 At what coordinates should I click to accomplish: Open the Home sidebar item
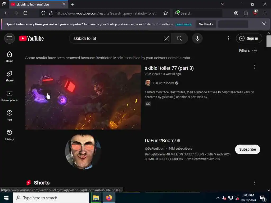[10, 57]
